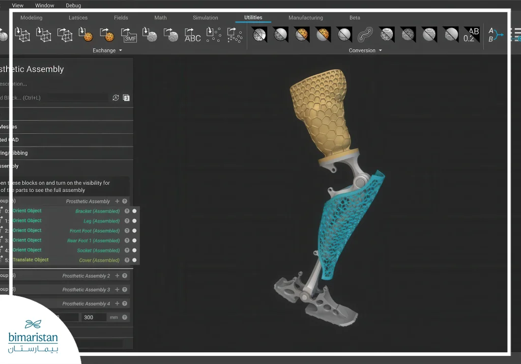
Task: Click the plus icon on Prosthetic Assembly 4
Action: [117, 303]
